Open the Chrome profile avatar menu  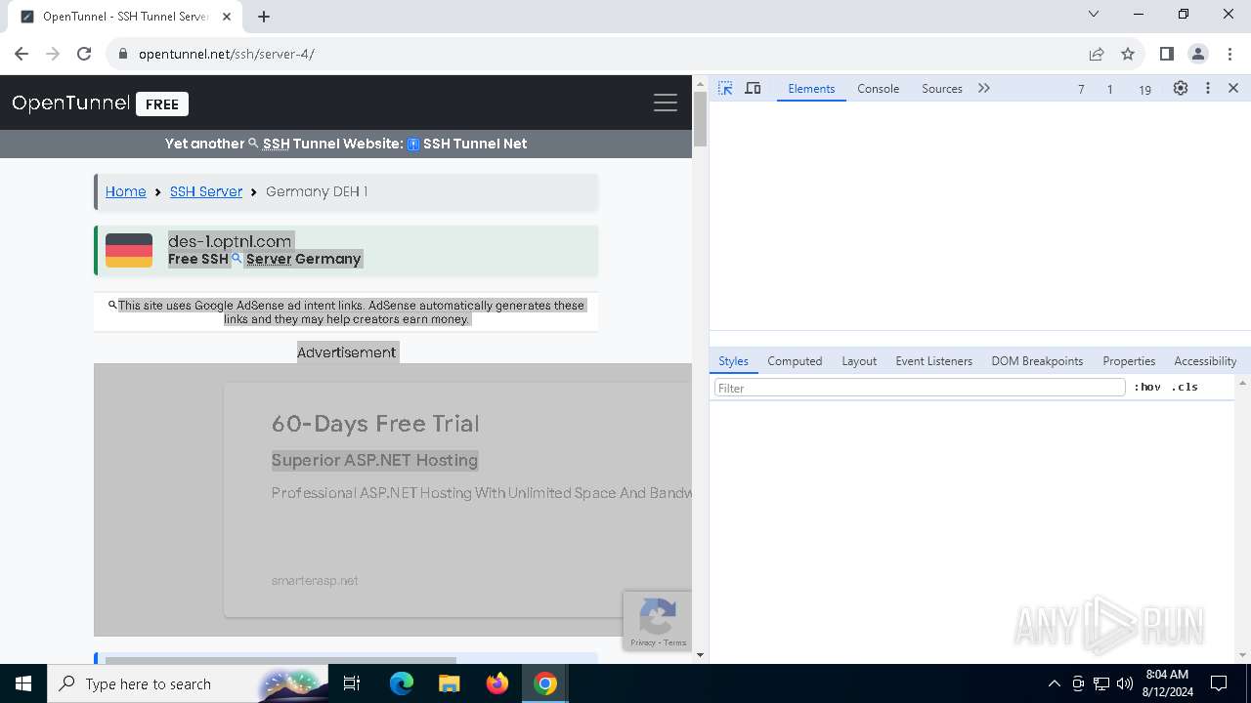[x=1198, y=54]
